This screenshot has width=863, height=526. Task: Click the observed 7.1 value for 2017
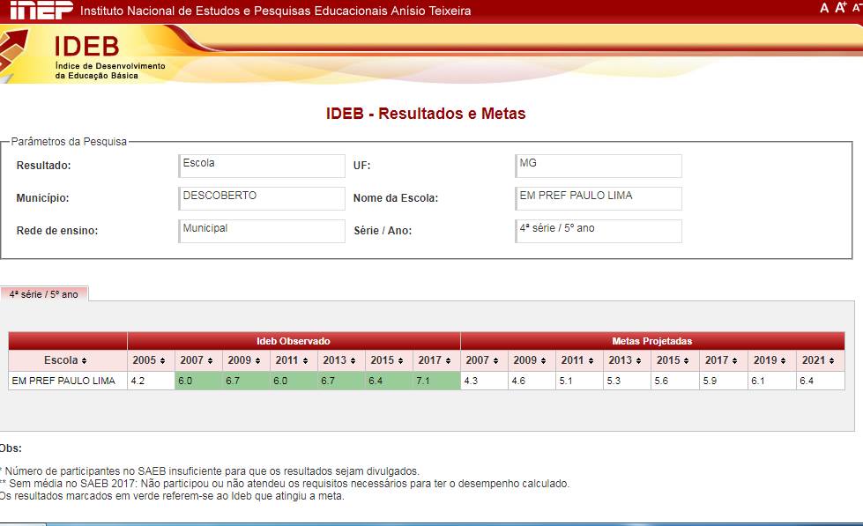436,381
